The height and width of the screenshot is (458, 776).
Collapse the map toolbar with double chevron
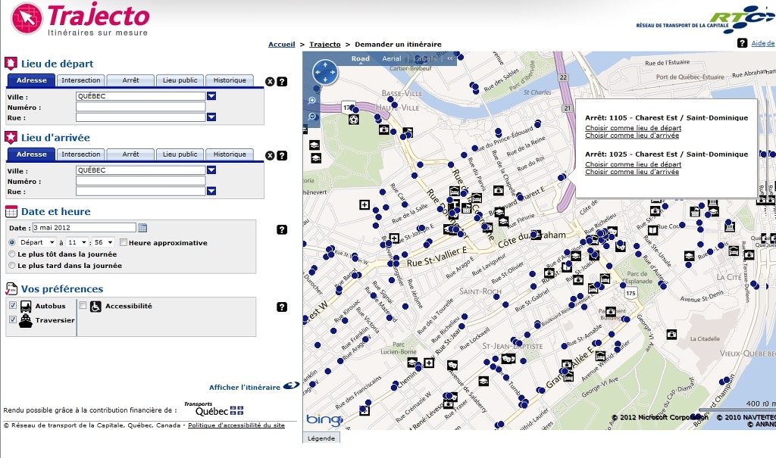click(x=449, y=58)
